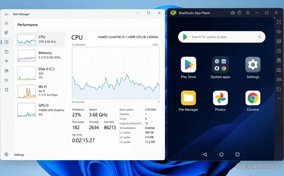Select Memory performance entry
Screen dimensions: 284x176
coord(40,56)
